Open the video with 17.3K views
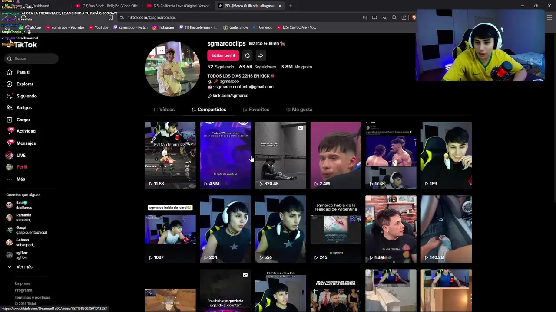Viewport: 556px width, 312px height. [391, 156]
